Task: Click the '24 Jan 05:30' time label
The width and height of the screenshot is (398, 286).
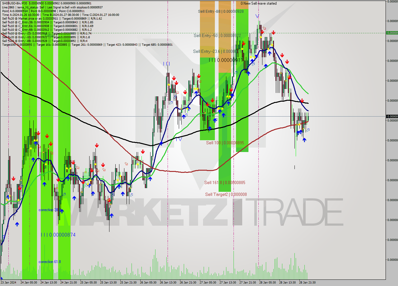Action: click(29, 283)
